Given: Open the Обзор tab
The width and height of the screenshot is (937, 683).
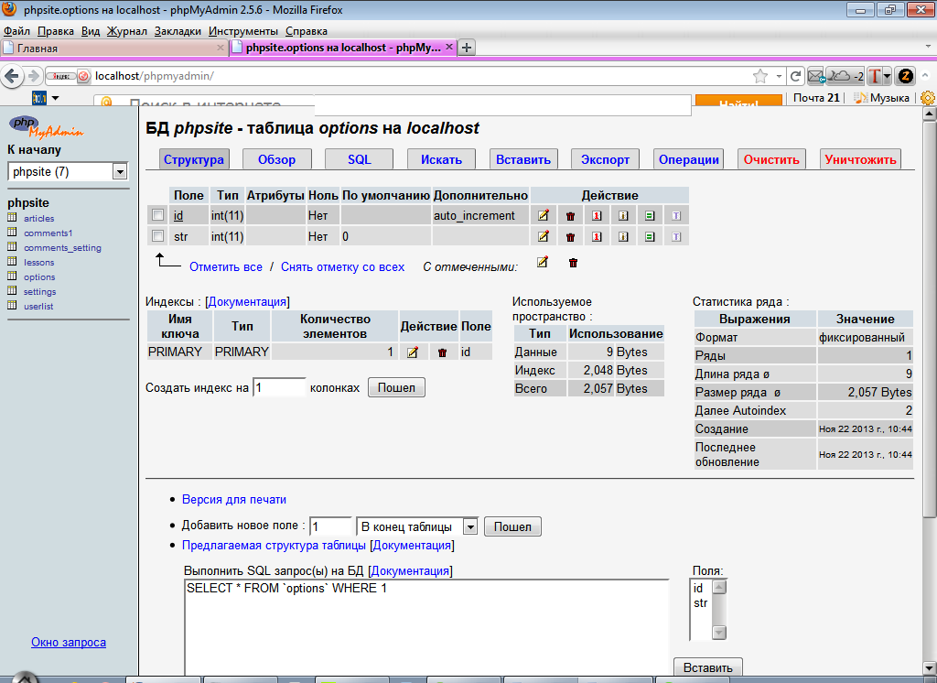Looking at the screenshot, I should click(x=276, y=159).
